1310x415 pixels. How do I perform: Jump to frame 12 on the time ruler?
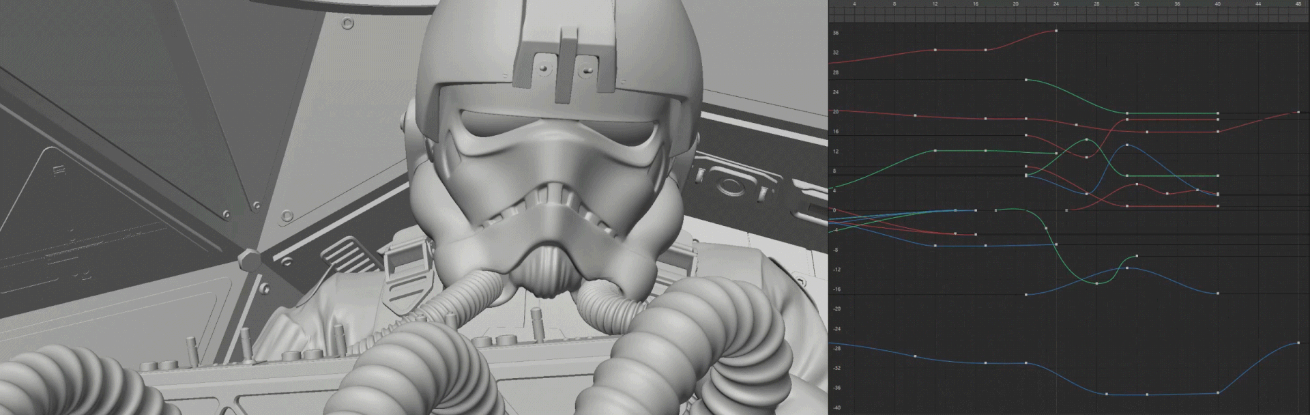[935, 4]
